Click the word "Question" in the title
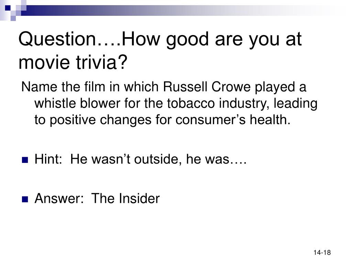The image size is (352, 264). (57, 40)
